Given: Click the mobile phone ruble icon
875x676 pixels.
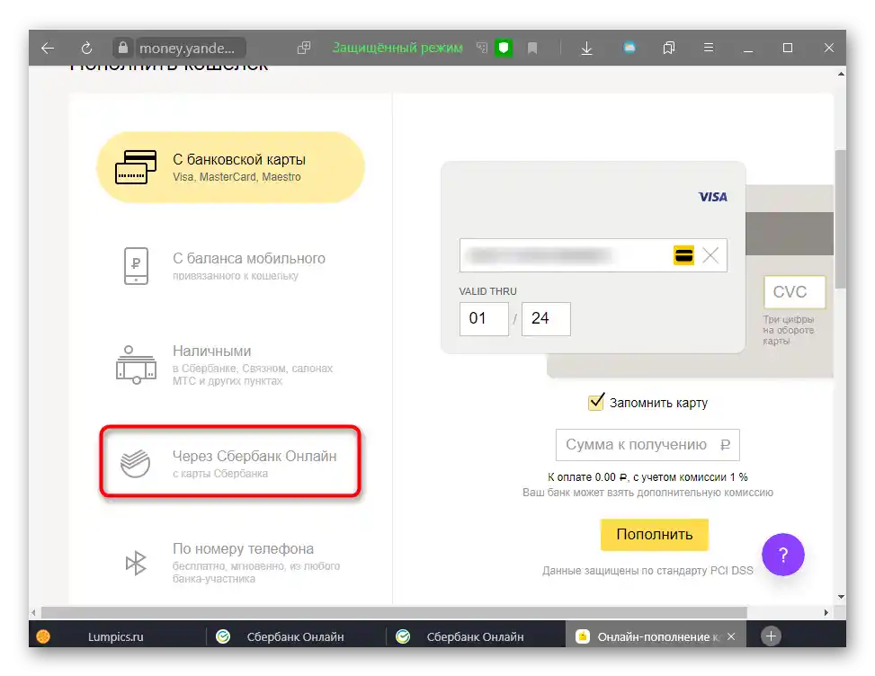Looking at the screenshot, I should 136,266.
